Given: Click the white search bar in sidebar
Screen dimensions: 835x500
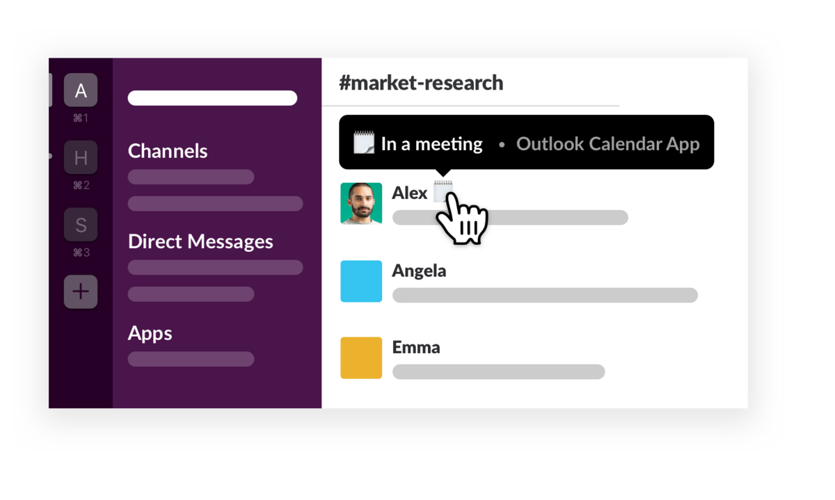Looking at the screenshot, I should click(212, 98).
